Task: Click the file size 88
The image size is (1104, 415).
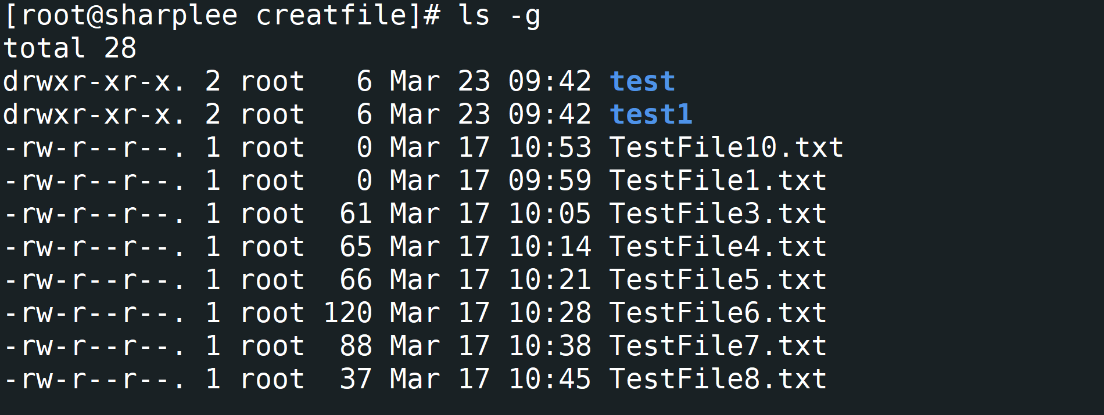Action: pos(356,346)
